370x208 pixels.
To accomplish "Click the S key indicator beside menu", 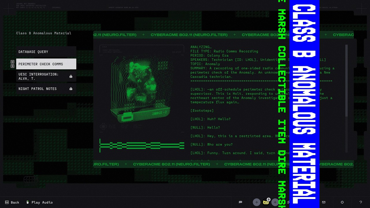I will tap(12, 66).
